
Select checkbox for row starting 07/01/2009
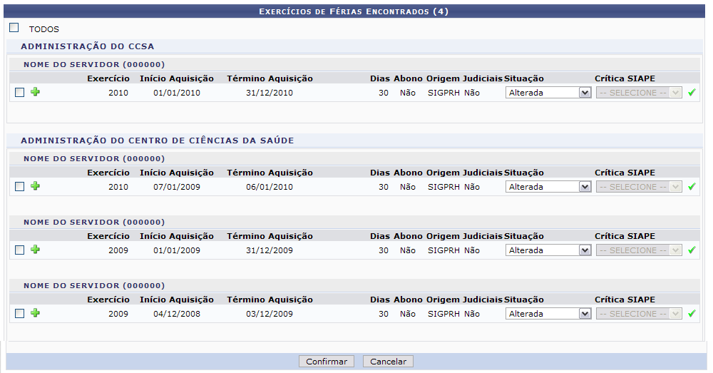click(20, 187)
